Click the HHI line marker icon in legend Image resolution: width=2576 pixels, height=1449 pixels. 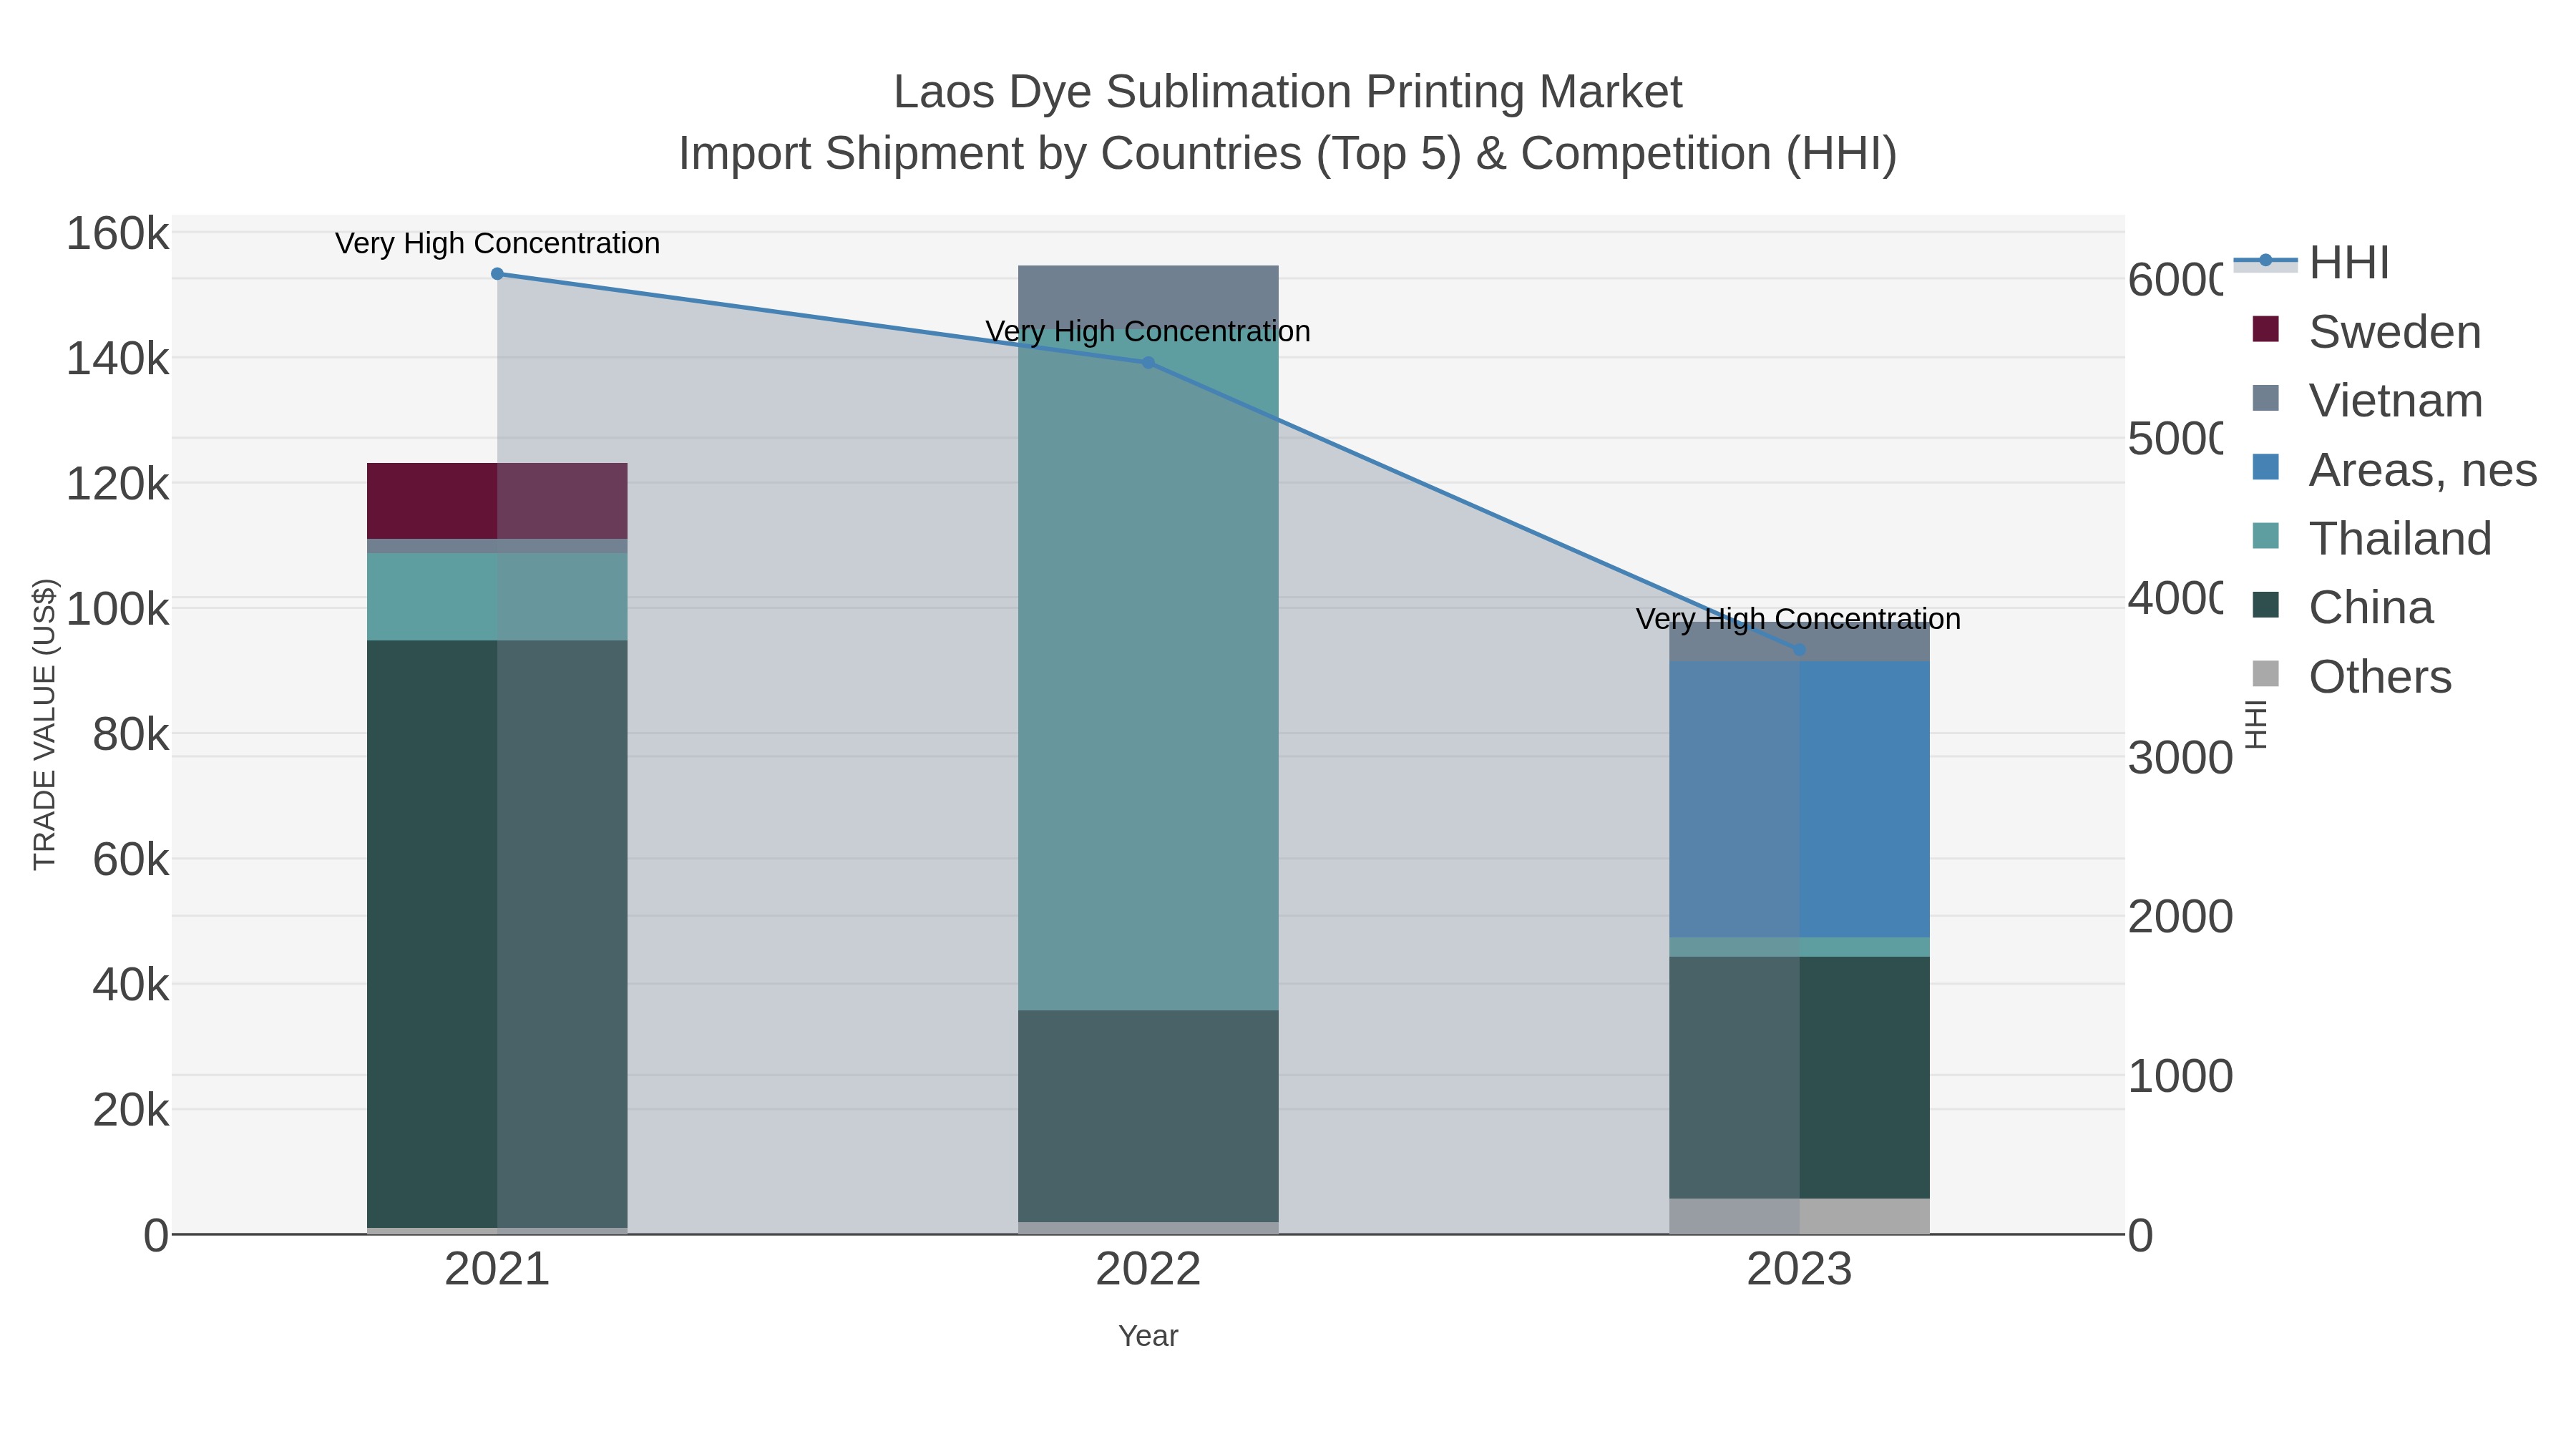[2265, 261]
